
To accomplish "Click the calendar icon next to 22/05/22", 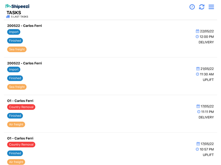I will point(198,31).
